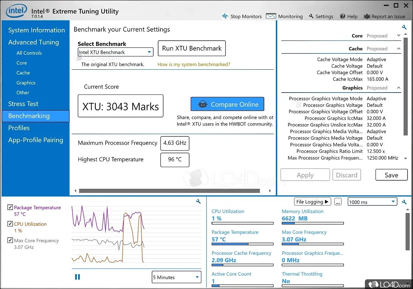Click Apply button
This screenshot has height=289, width=413.
tap(305, 175)
